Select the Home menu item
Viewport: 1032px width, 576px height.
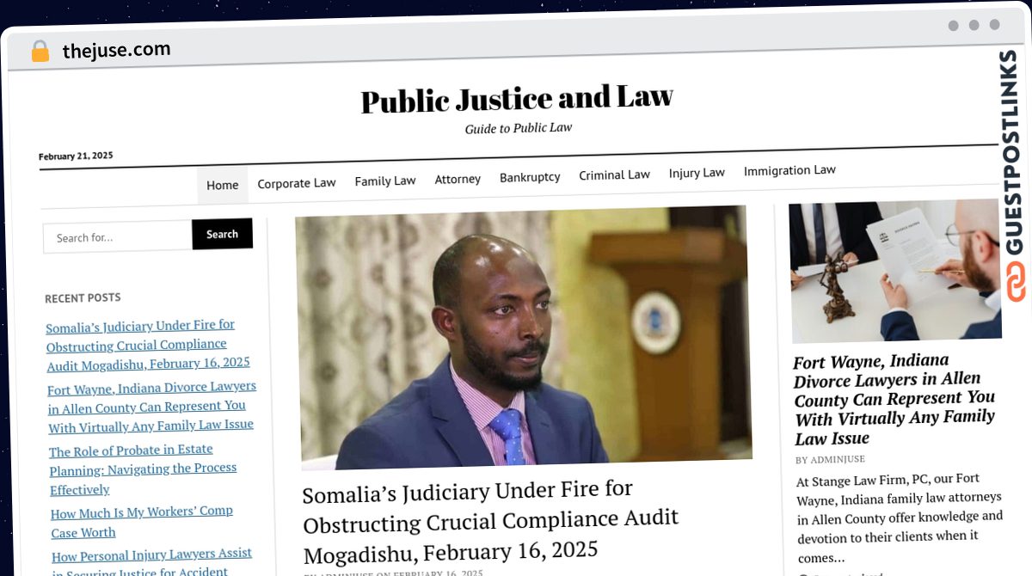pos(223,185)
